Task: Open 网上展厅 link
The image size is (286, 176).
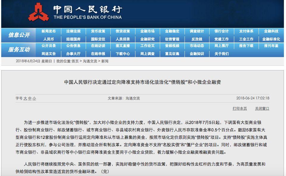Action: point(222,46)
